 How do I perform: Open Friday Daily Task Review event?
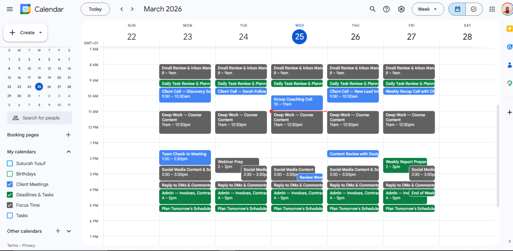[x=409, y=84]
